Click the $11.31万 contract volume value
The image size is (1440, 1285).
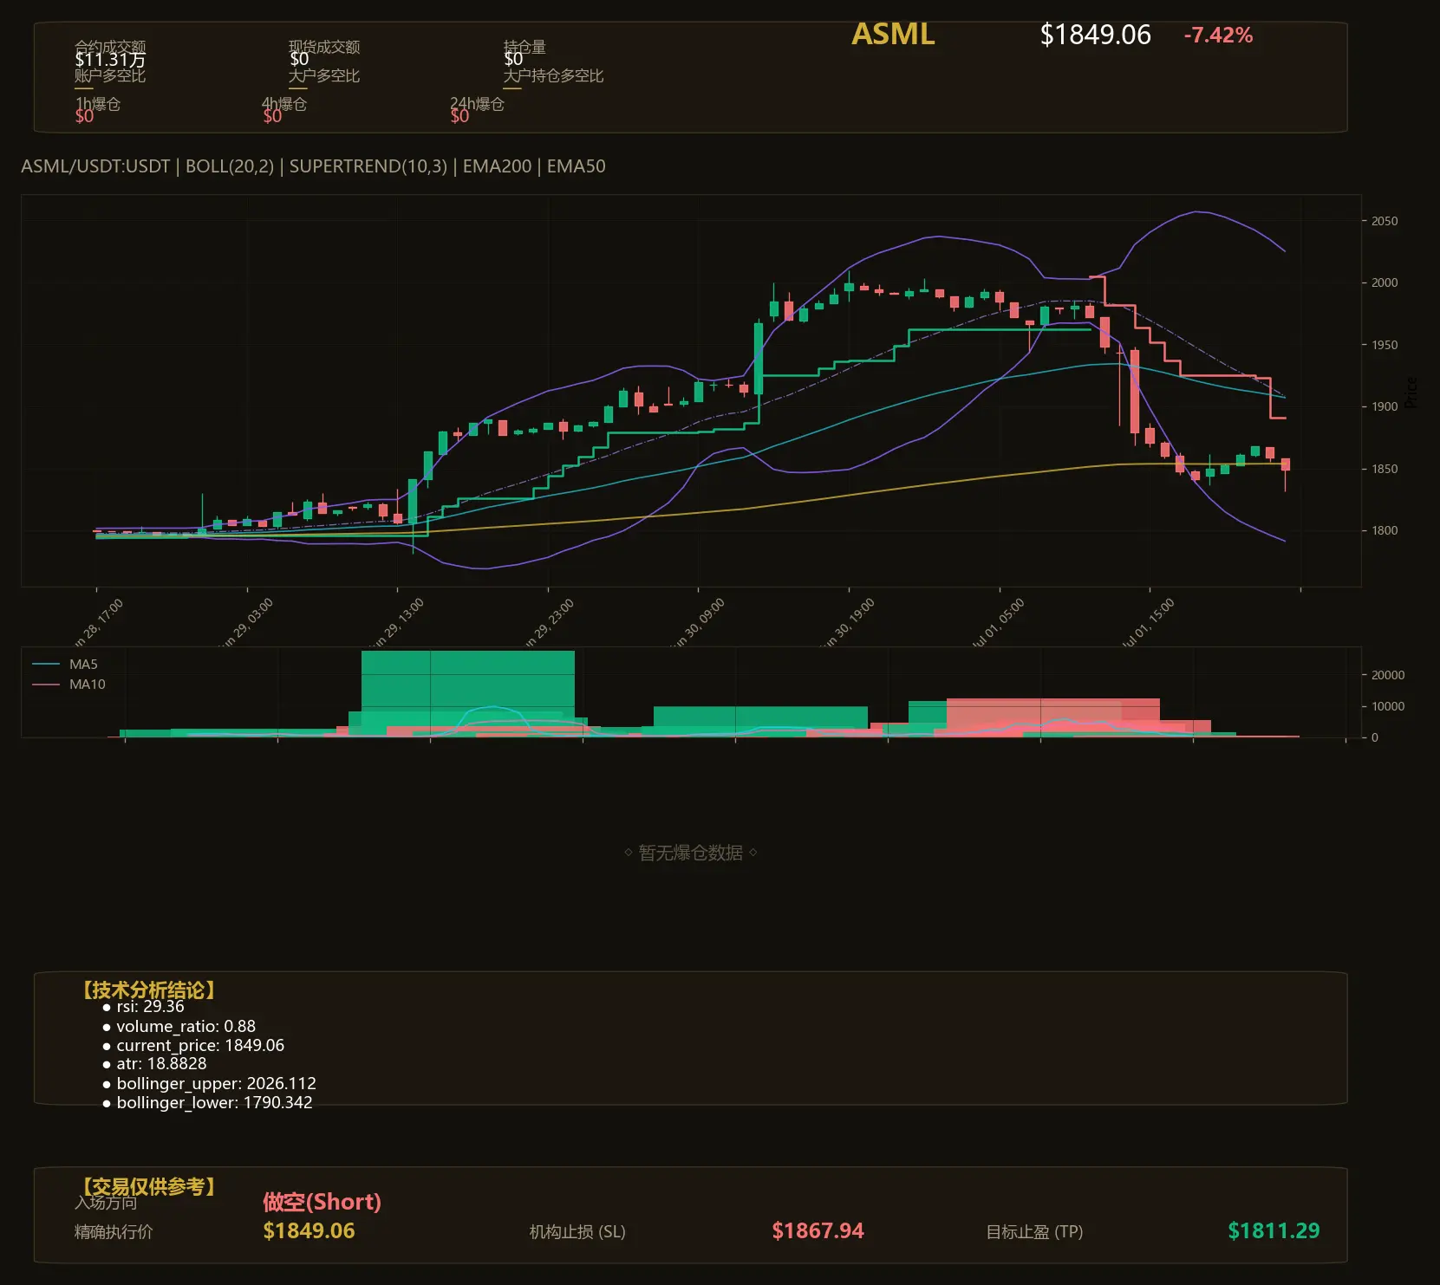[110, 60]
